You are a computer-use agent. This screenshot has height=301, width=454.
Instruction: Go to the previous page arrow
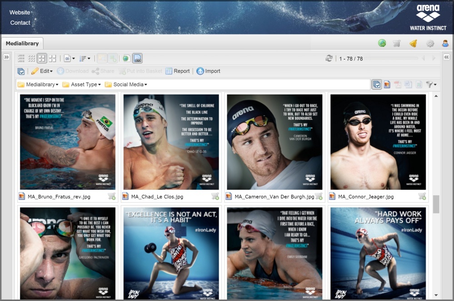[x=423, y=59]
